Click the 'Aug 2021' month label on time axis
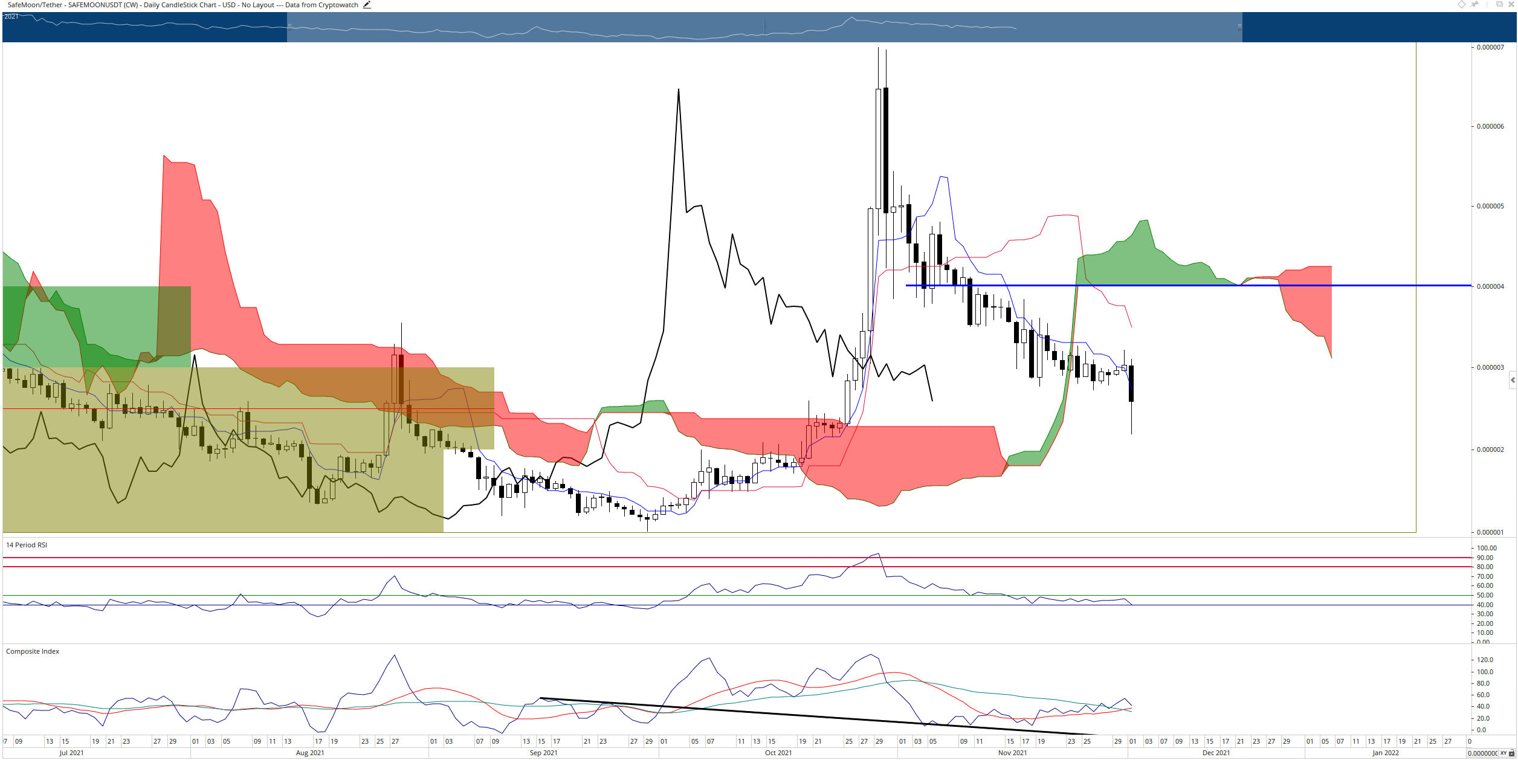 310,753
